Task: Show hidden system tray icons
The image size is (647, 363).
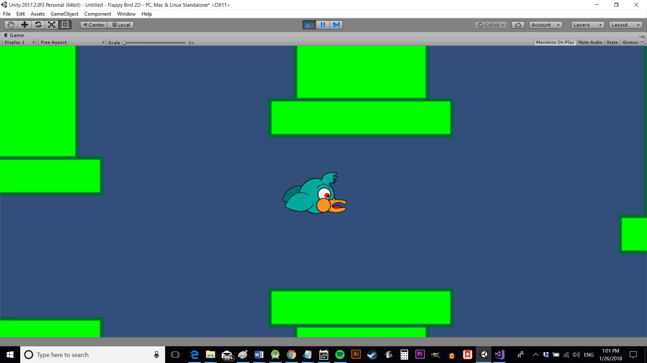Action: pos(535,355)
